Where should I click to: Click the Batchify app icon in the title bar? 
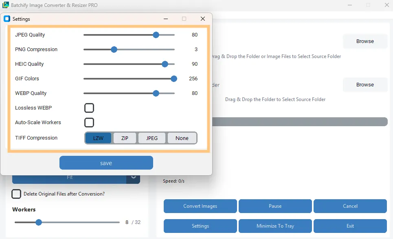click(6, 5)
